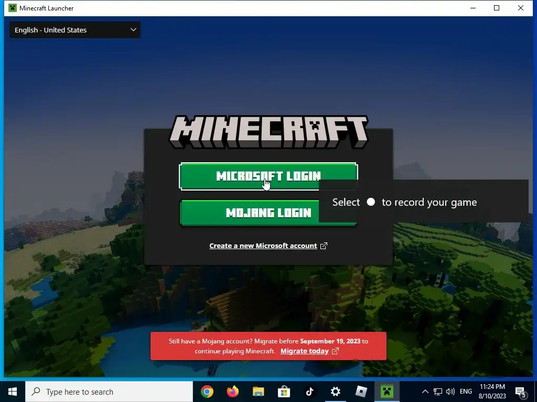Open TikTok from the taskbar
537x402 pixels.
click(309, 392)
